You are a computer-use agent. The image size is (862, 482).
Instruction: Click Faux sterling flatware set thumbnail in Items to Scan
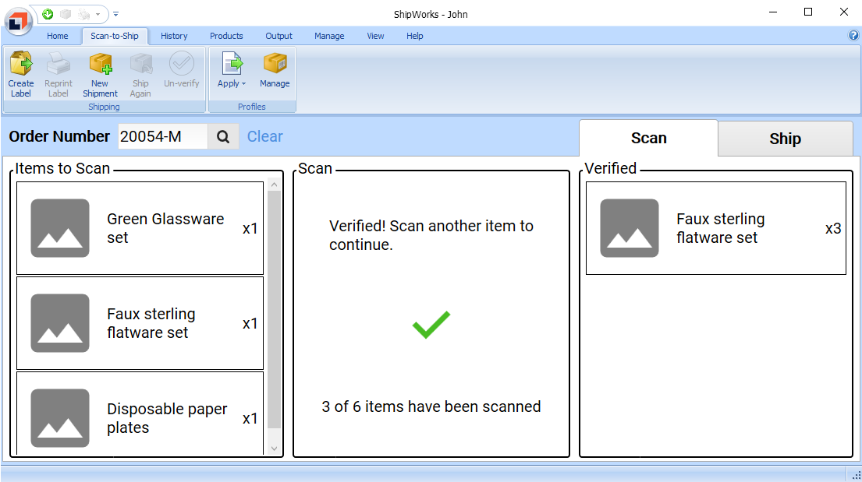tap(60, 323)
